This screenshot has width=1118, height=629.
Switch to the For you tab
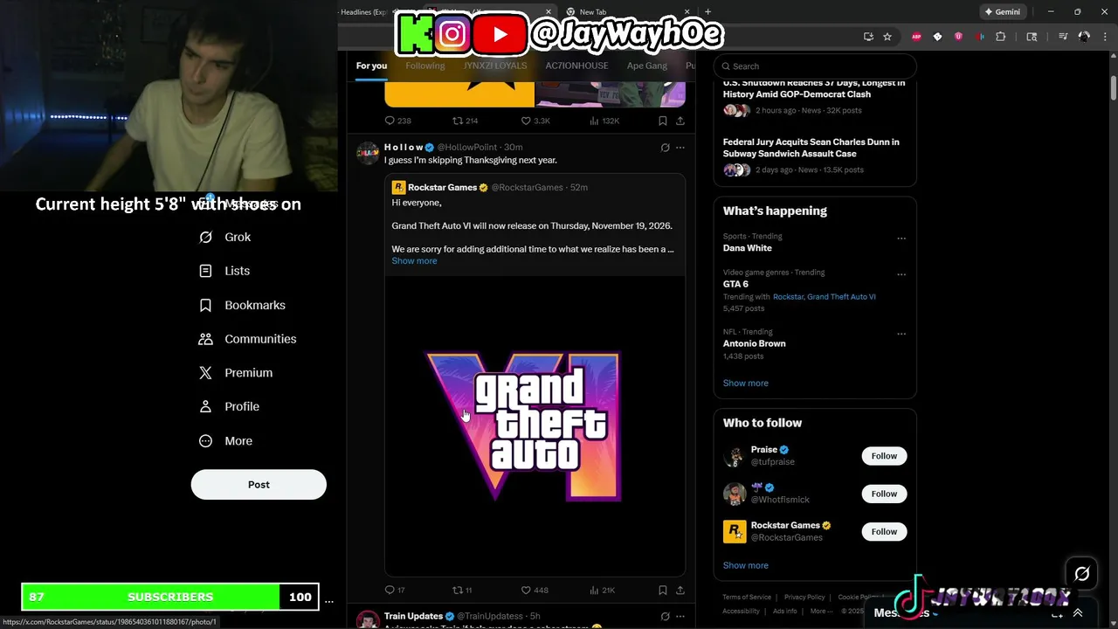tap(371, 66)
